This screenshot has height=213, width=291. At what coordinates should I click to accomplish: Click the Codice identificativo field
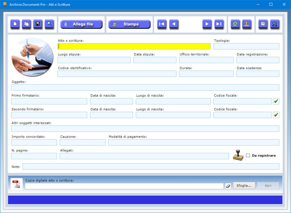pos(117,74)
